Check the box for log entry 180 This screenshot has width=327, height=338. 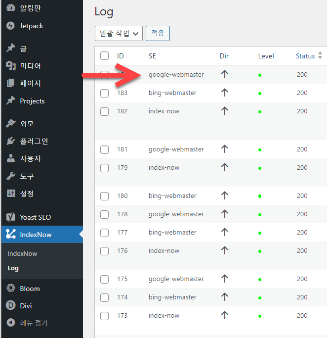104,196
